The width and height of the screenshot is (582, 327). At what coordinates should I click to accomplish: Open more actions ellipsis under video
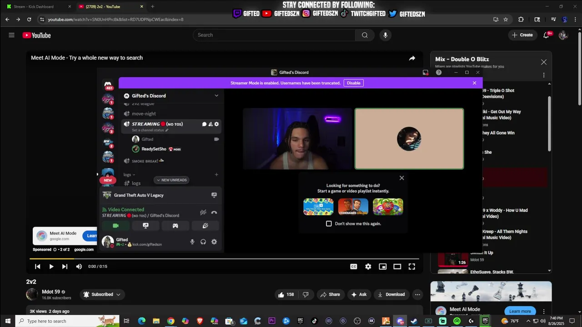pos(417,294)
